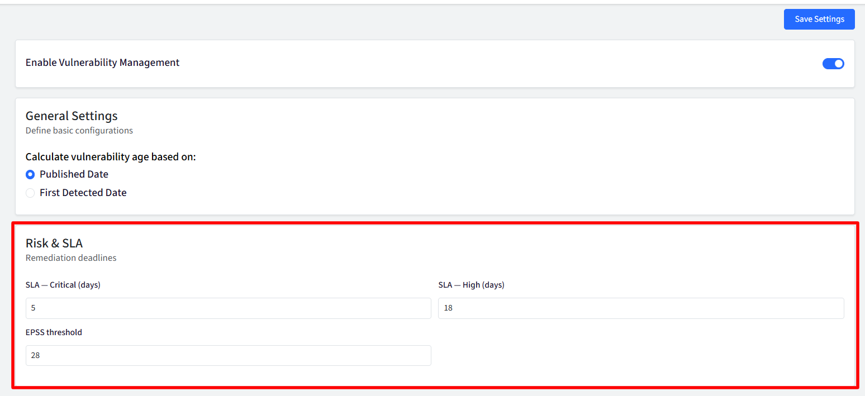Viewport: 865px width, 396px height.
Task: Focus the SLA High days input field
Action: click(641, 308)
